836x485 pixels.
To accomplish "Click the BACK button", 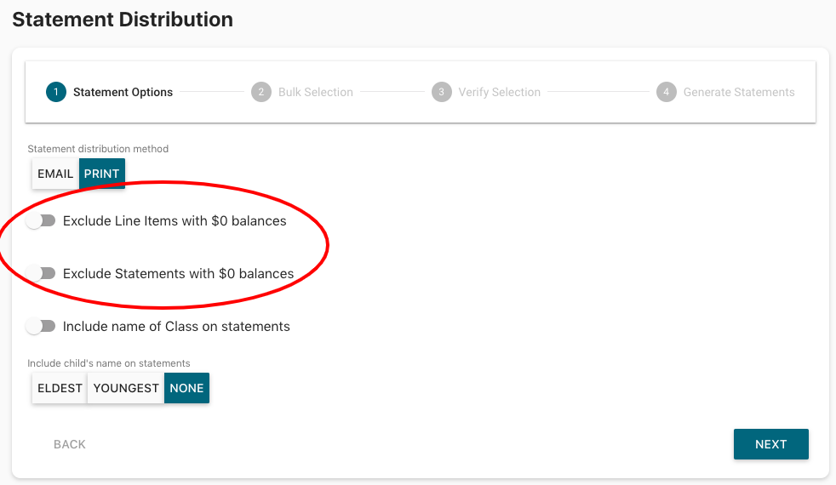I will tap(70, 444).
